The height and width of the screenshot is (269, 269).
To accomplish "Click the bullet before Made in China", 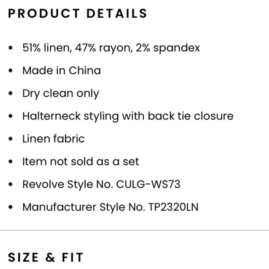I will [x=10, y=70].
